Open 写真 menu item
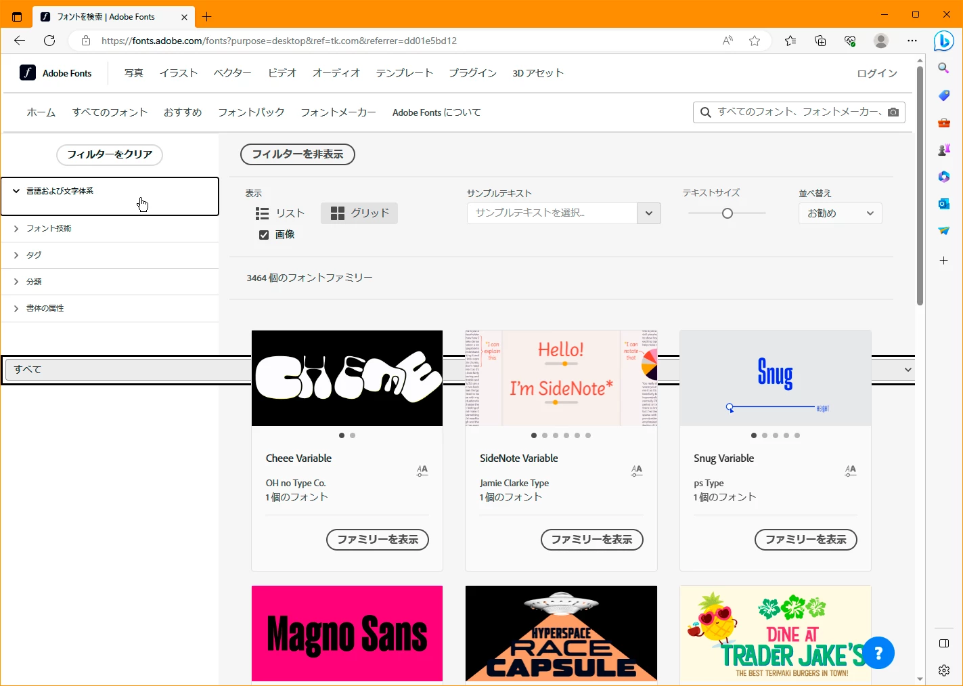Image resolution: width=963 pixels, height=686 pixels. point(133,73)
